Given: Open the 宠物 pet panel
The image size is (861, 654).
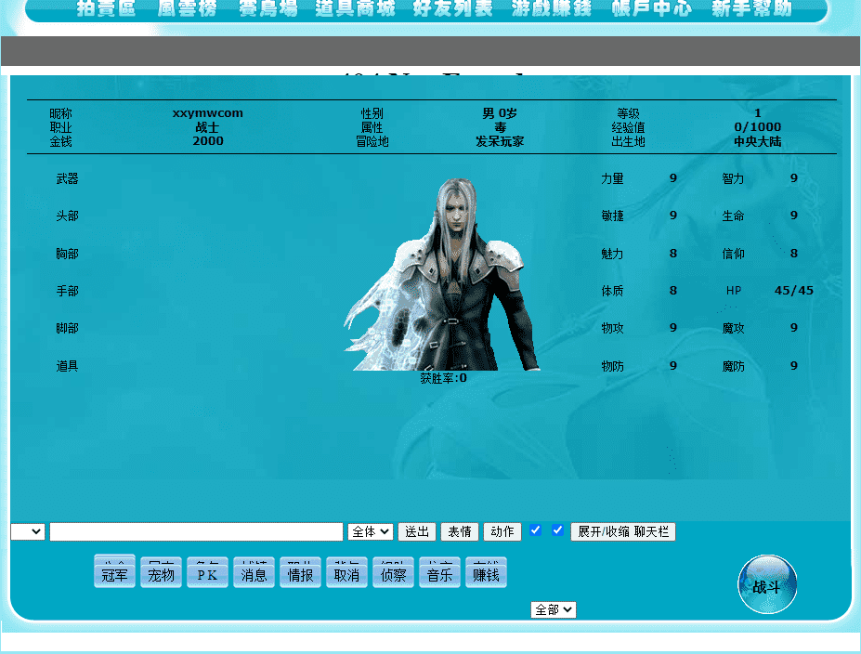Looking at the screenshot, I should [161, 574].
